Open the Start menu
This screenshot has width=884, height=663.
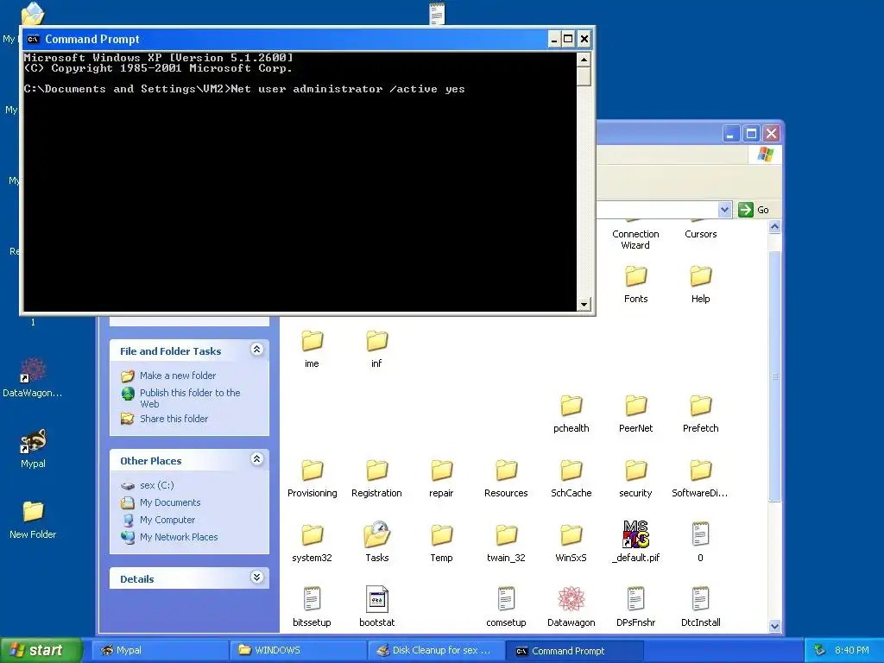pyautogui.click(x=40, y=650)
